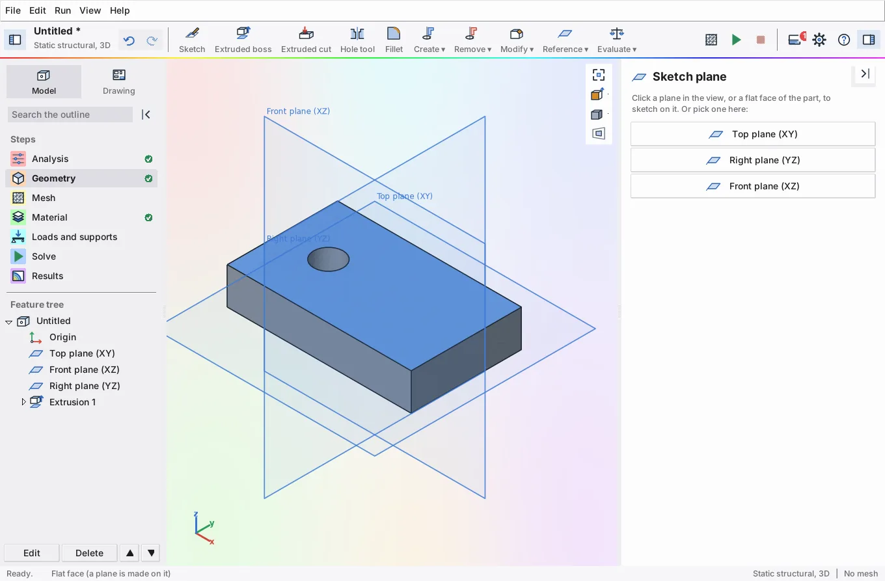The width and height of the screenshot is (885, 581).
Task: Click the redo arrow
Action: click(152, 40)
